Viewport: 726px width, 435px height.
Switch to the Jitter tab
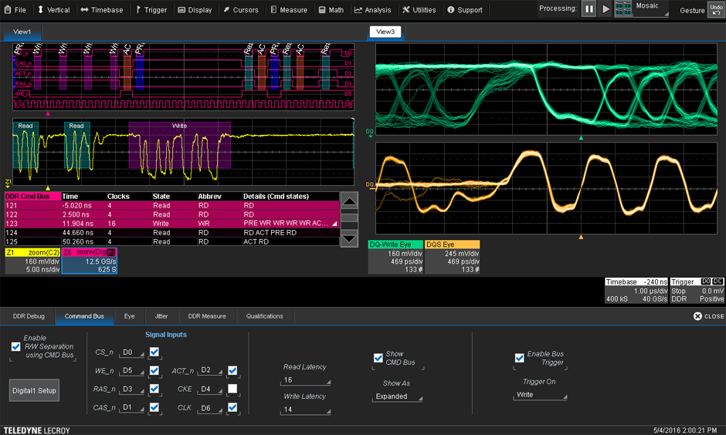click(161, 316)
